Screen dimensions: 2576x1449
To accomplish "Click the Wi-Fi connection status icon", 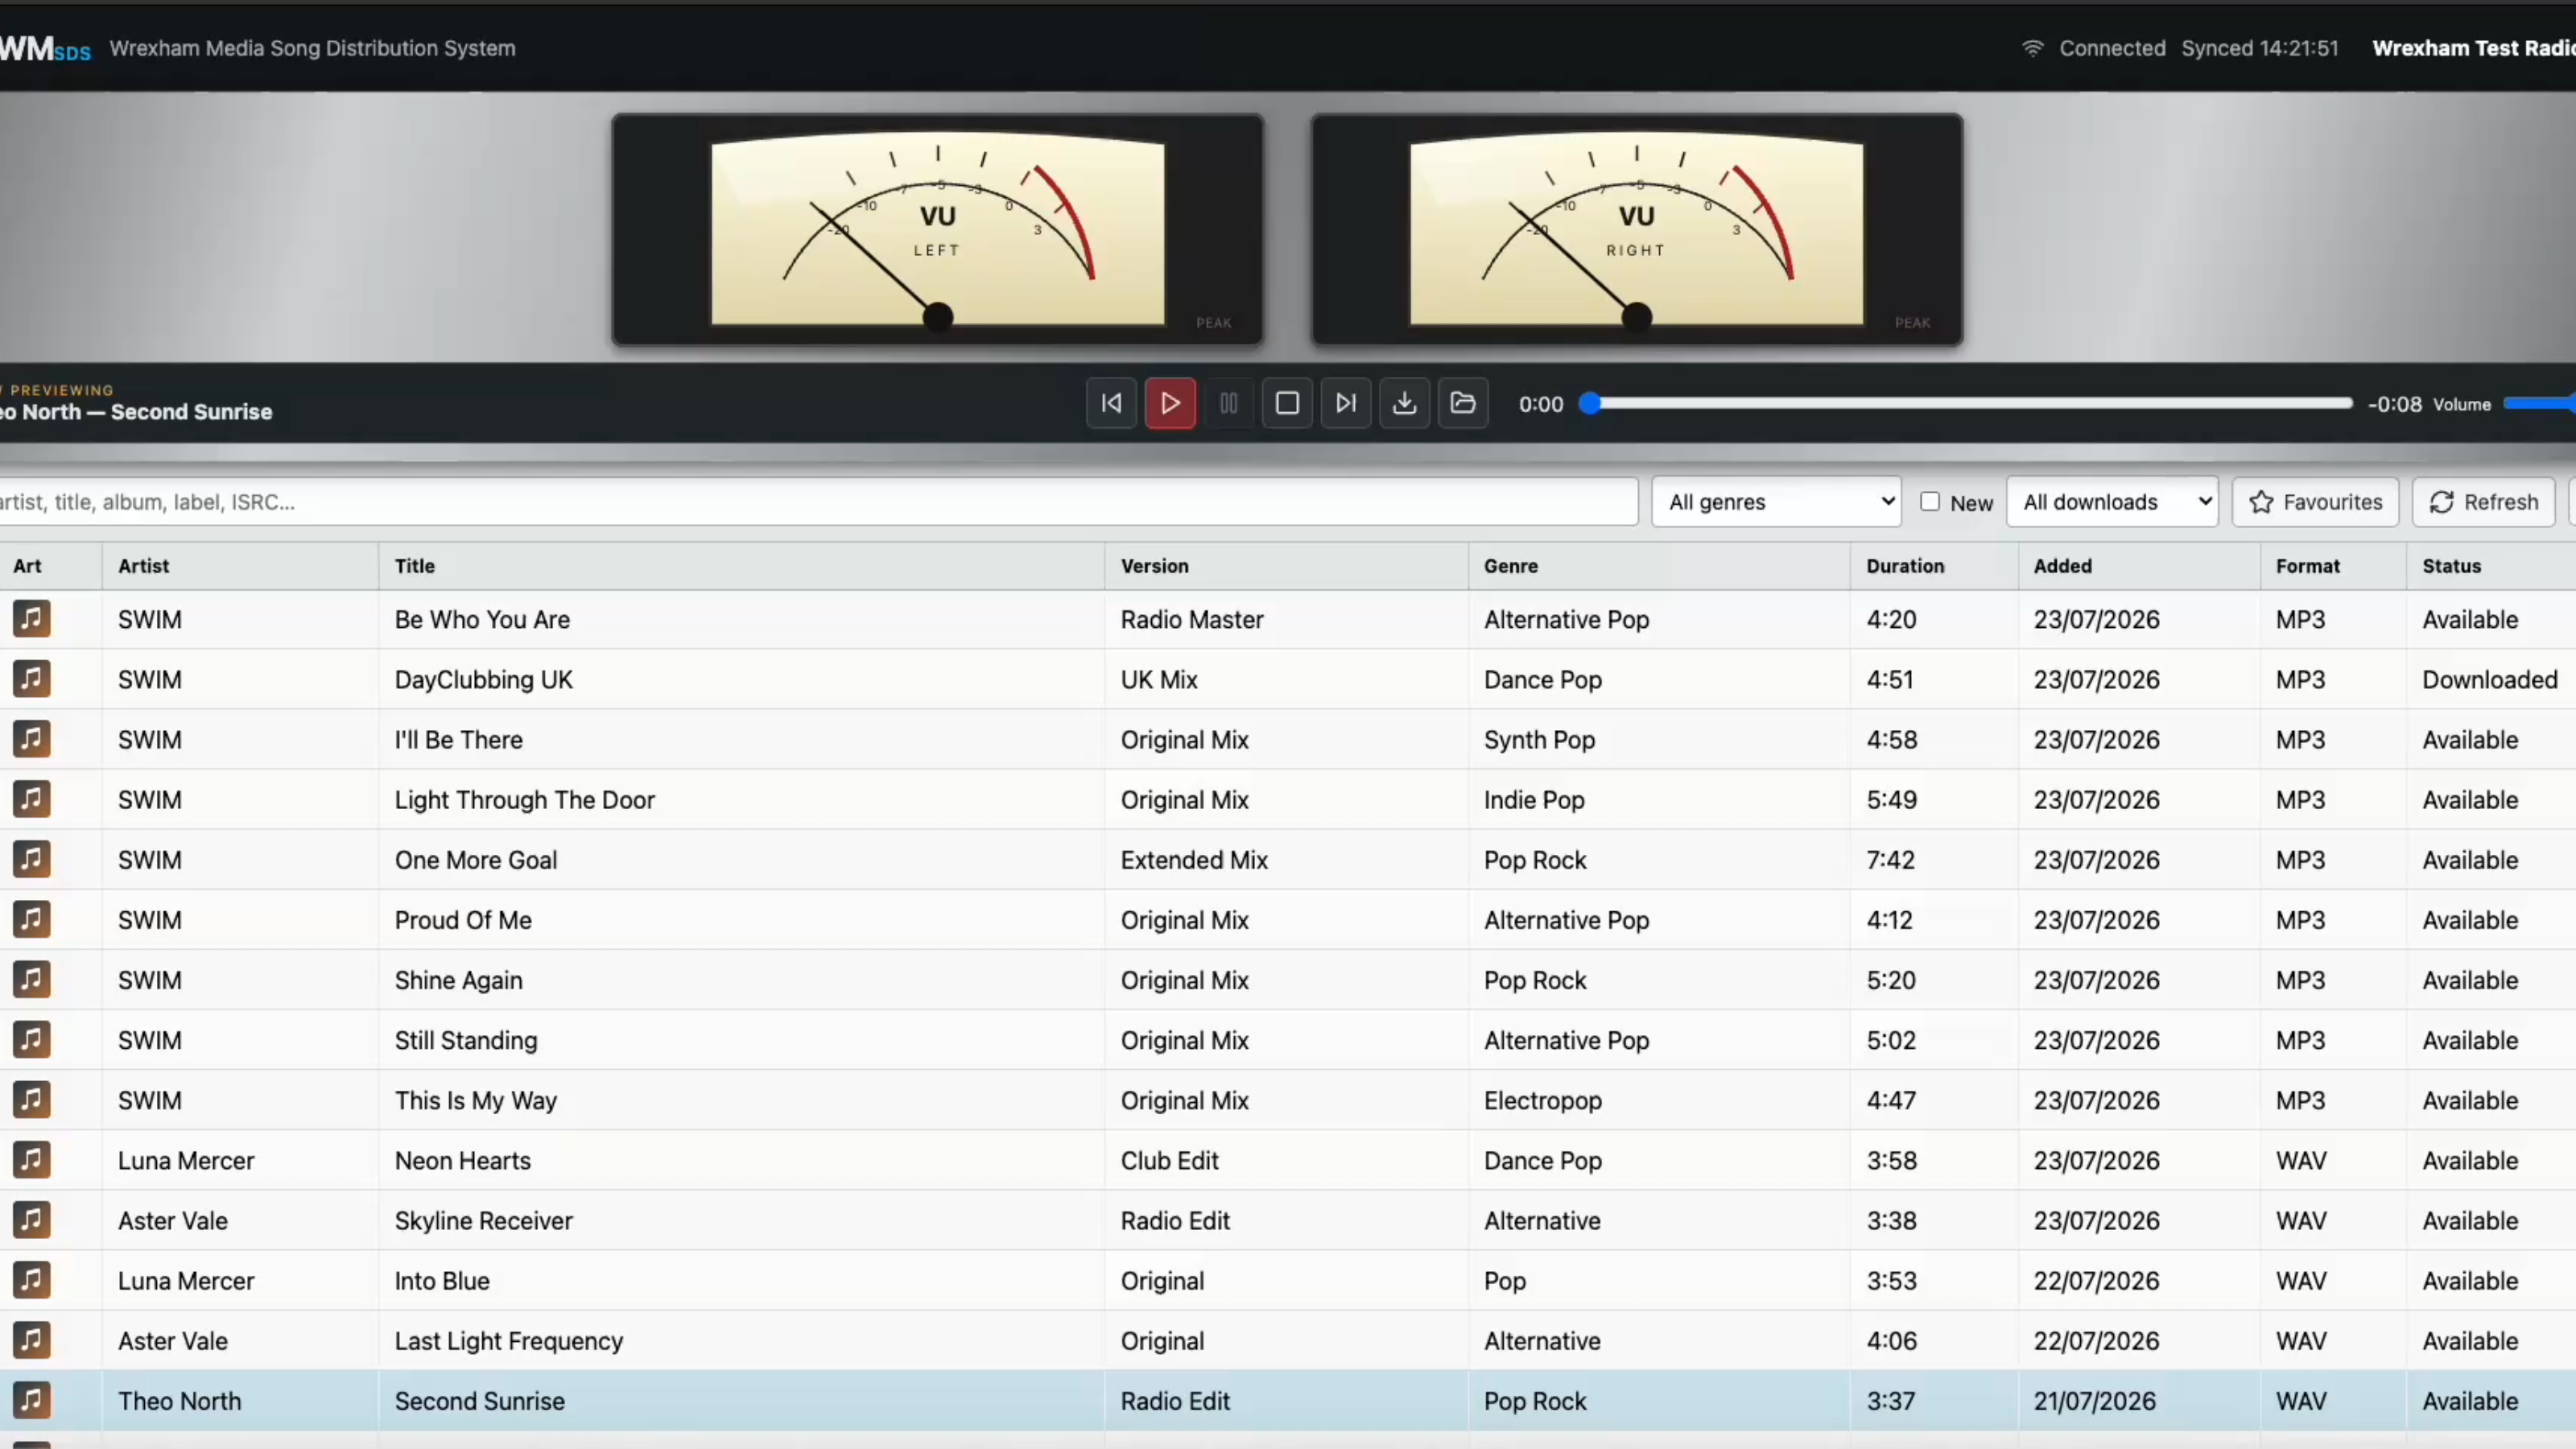I will (2032, 48).
